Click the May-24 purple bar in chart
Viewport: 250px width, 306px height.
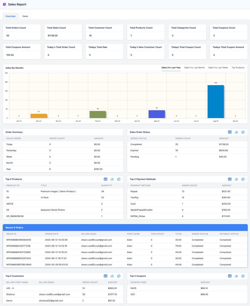click(x=157, y=114)
